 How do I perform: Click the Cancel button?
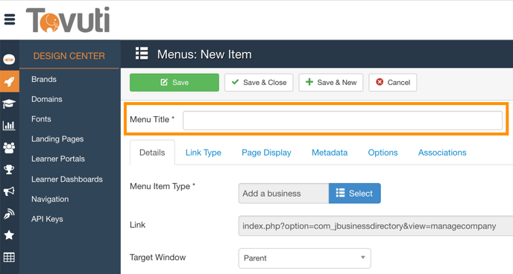393,83
